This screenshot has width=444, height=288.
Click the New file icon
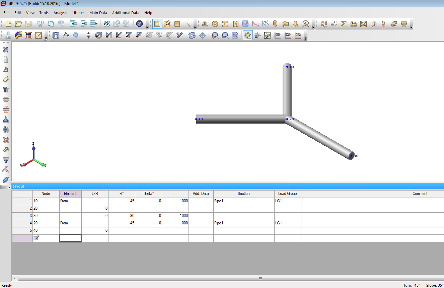(x=8, y=24)
